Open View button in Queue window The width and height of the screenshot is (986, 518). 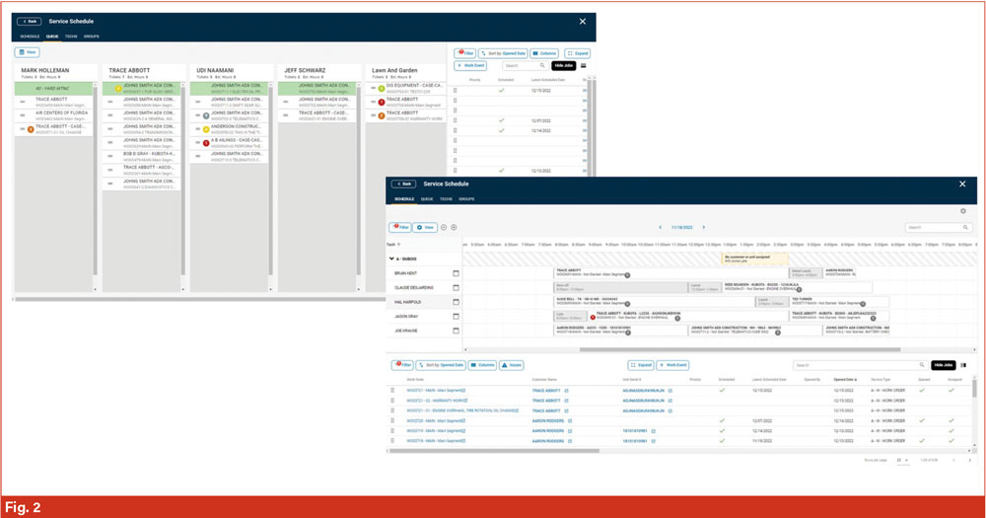[x=27, y=52]
